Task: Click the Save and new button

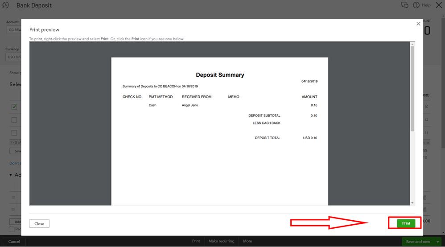Action: 418,242
